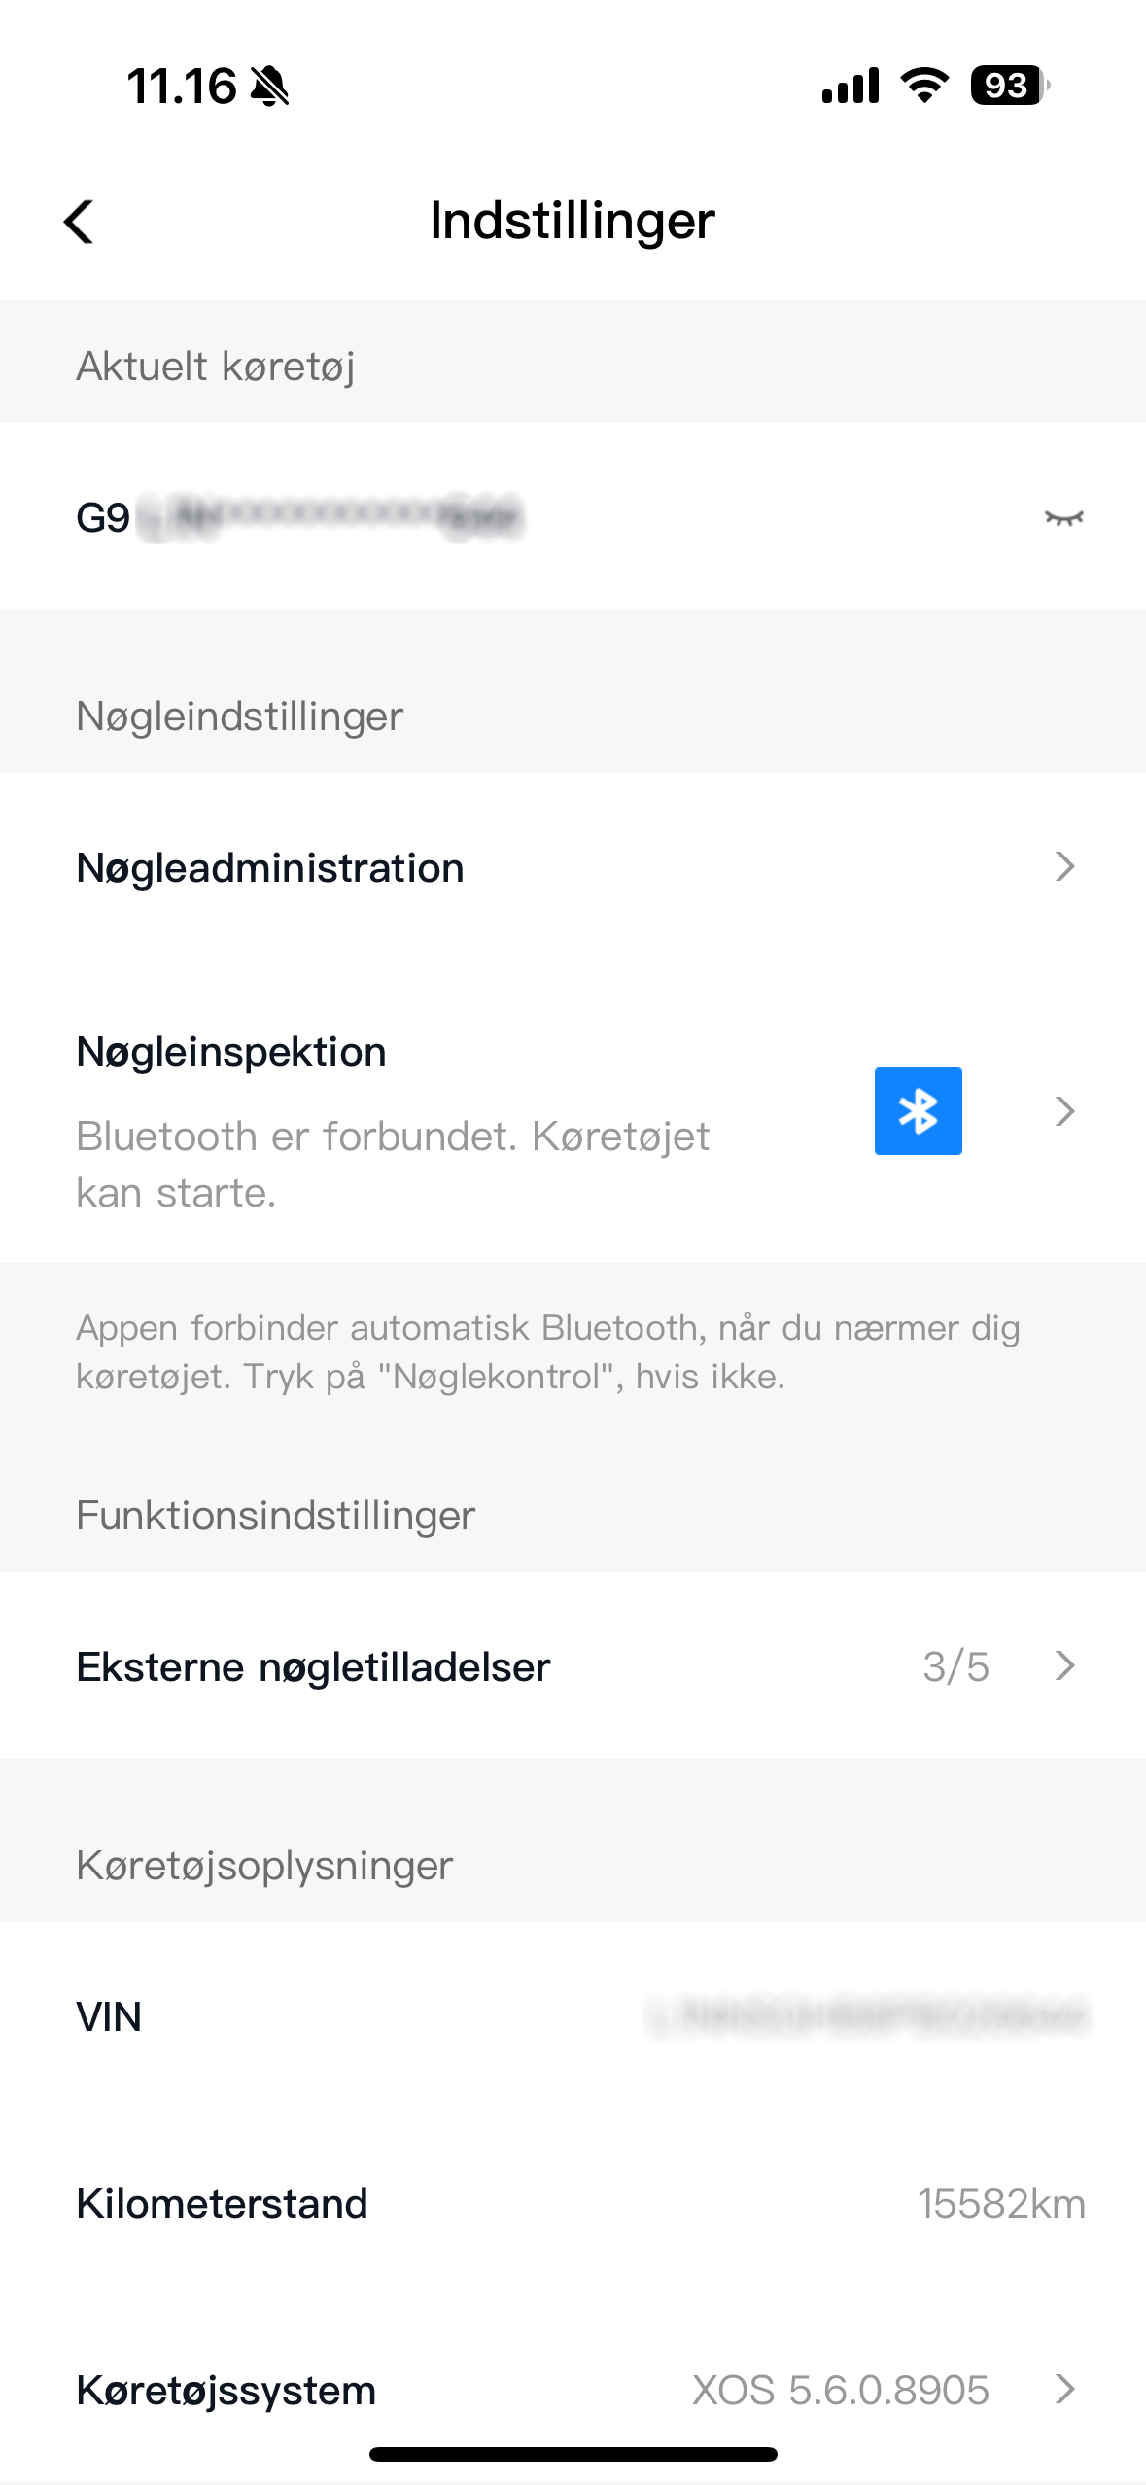The height and width of the screenshot is (2485, 1146).
Task: Select the Eksterne nøgletilladelser row
Action: [313, 1667]
